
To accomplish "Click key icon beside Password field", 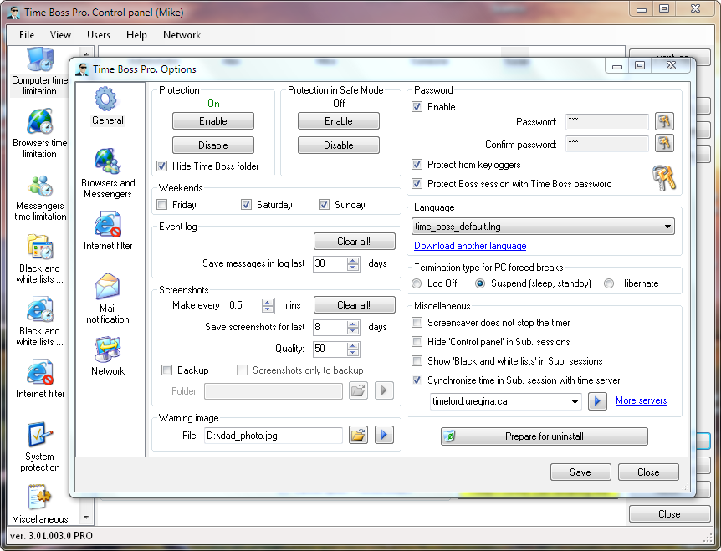I will (664, 121).
